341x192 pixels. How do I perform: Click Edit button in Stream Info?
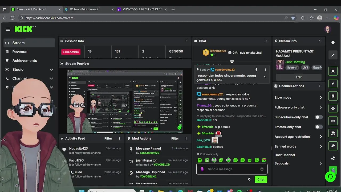point(299,77)
